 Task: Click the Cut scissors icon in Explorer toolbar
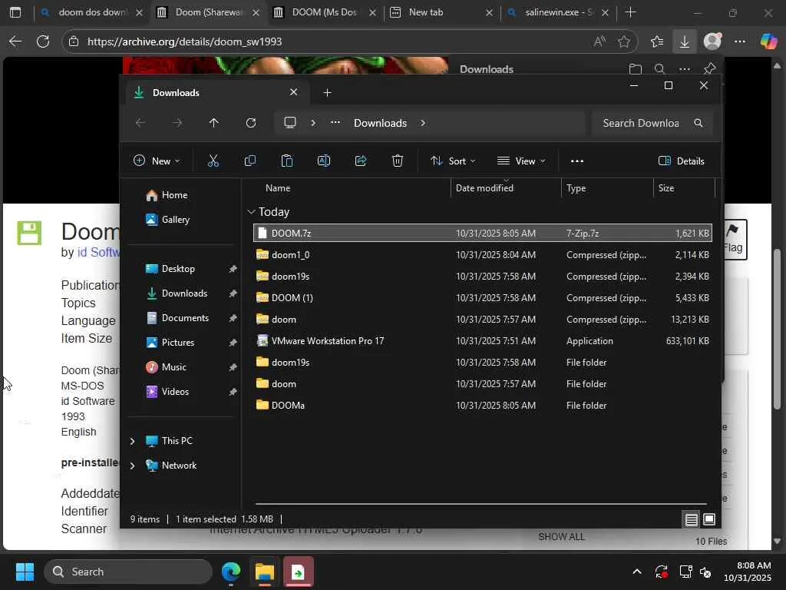(213, 161)
